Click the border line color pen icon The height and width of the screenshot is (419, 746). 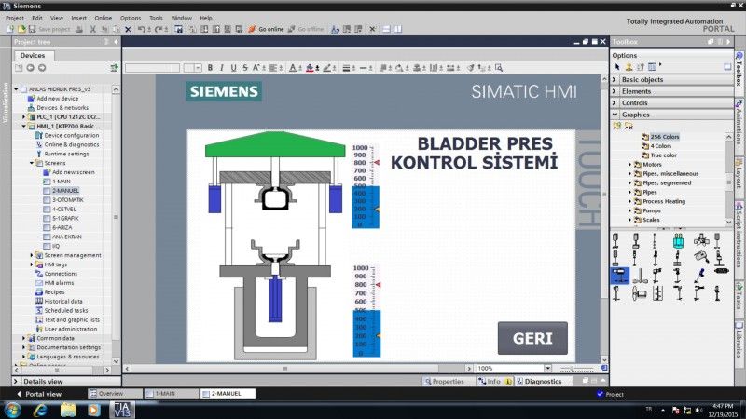point(327,68)
